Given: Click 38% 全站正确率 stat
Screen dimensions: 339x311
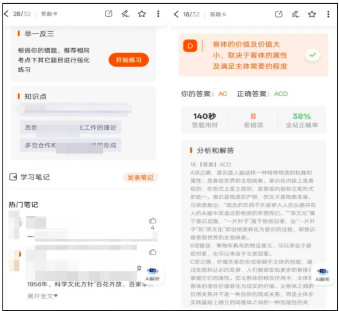Looking at the screenshot, I should click(x=302, y=120).
